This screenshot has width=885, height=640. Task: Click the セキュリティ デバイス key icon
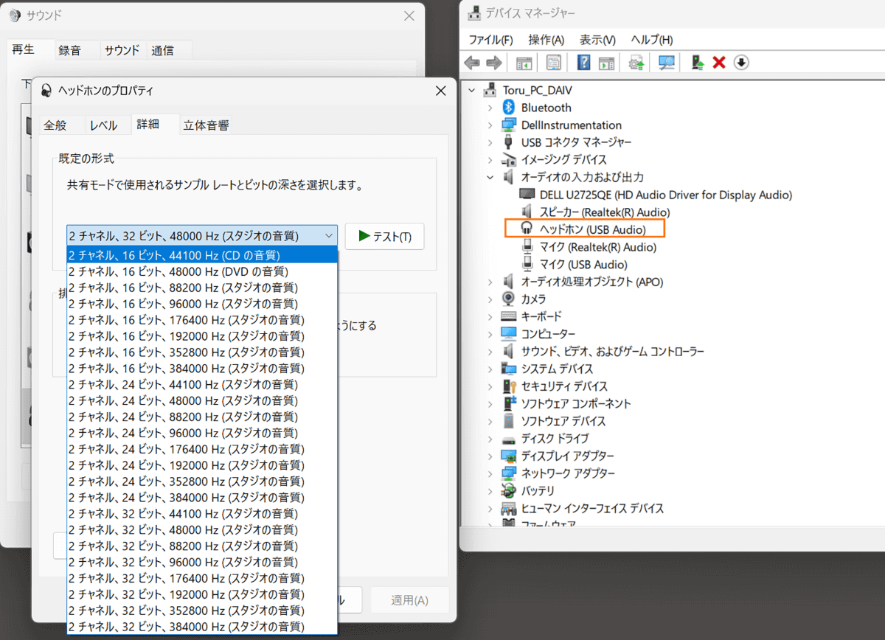pyautogui.click(x=508, y=386)
